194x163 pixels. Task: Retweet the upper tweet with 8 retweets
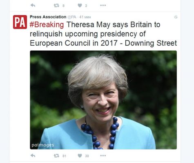(x=56, y=5)
